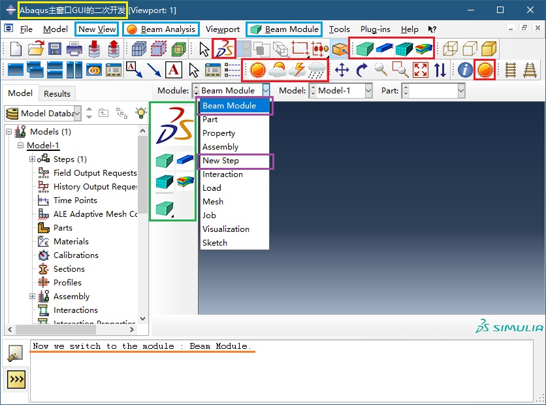This screenshot has width=546, height=405.
Task: Click the lightbulb icon above the model tree
Action: pyautogui.click(x=141, y=113)
